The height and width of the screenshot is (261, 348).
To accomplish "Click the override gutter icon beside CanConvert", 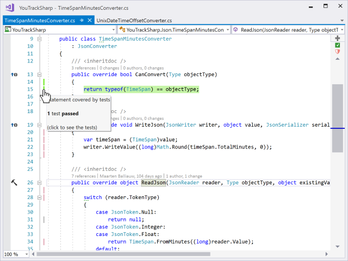I will pyautogui.click(x=14, y=74).
